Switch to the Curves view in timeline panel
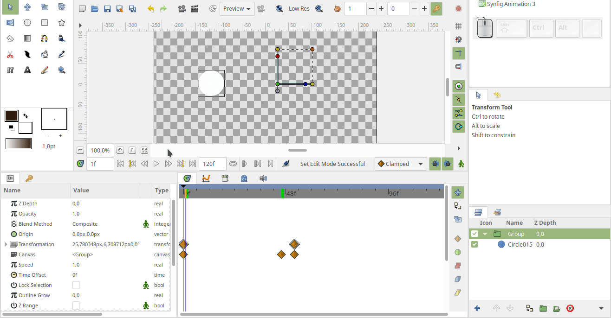This screenshot has height=318, width=611. (x=206, y=178)
